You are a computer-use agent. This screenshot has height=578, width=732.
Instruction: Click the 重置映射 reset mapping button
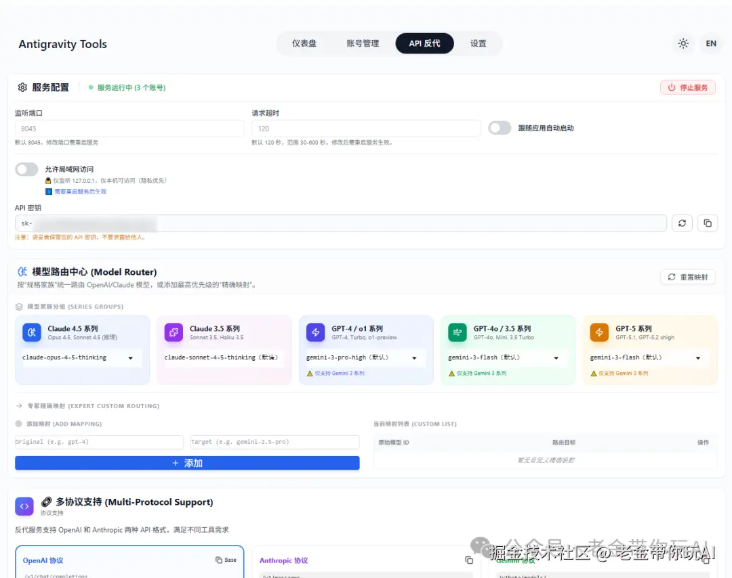pyautogui.click(x=688, y=277)
